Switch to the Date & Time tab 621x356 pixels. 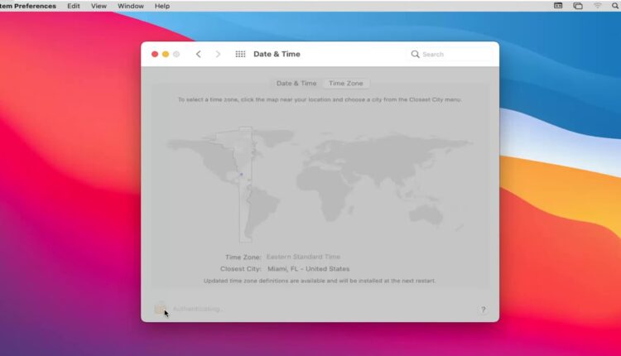pos(296,83)
